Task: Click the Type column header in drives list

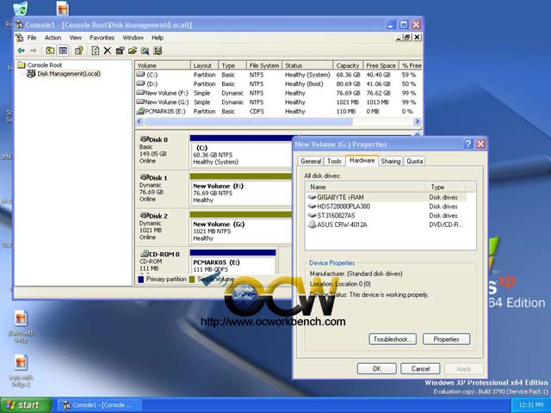Action: (x=446, y=188)
